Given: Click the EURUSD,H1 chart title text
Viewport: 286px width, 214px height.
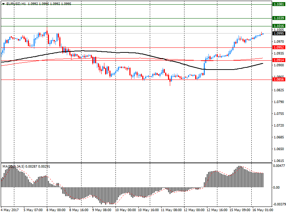Looking at the screenshot, I should (16, 4).
